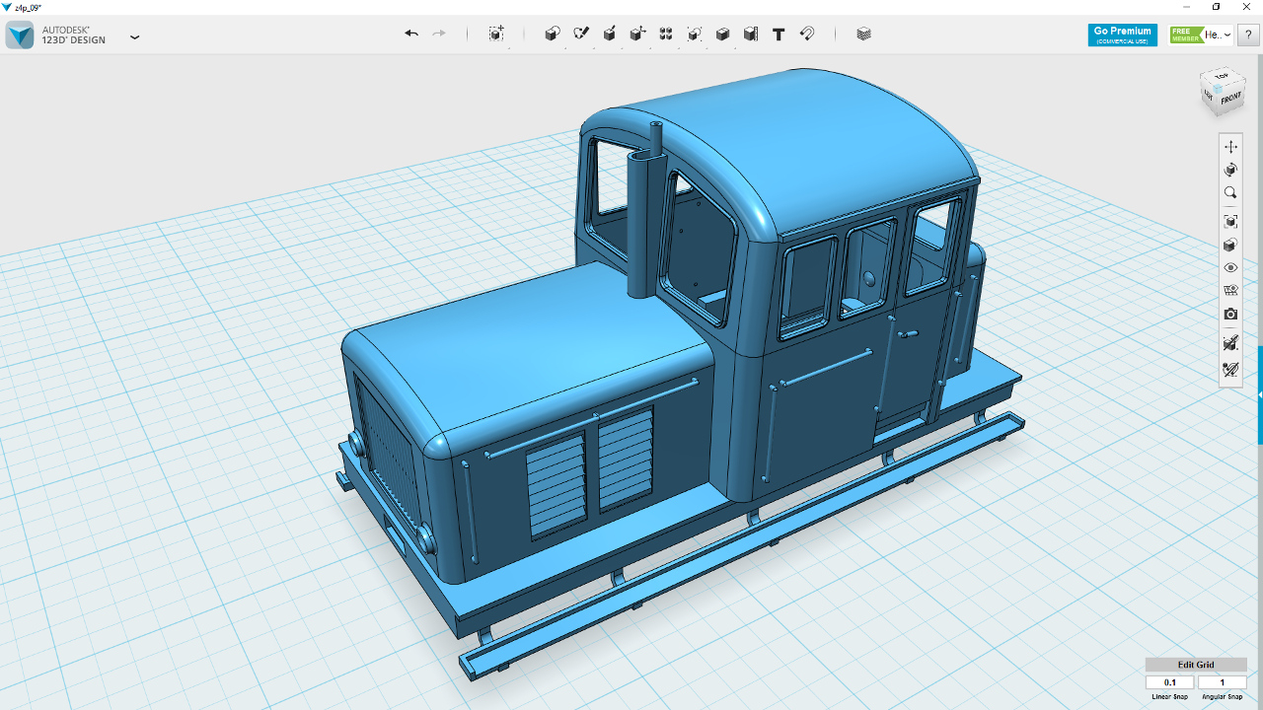Open the Grouping tools
Screen dimensions: 1263x710
point(695,34)
